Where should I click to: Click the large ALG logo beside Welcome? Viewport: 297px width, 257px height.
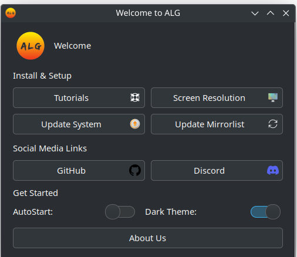click(31, 46)
